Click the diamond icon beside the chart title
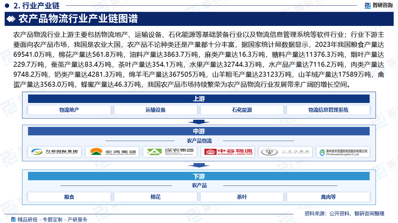 tap(12, 19)
